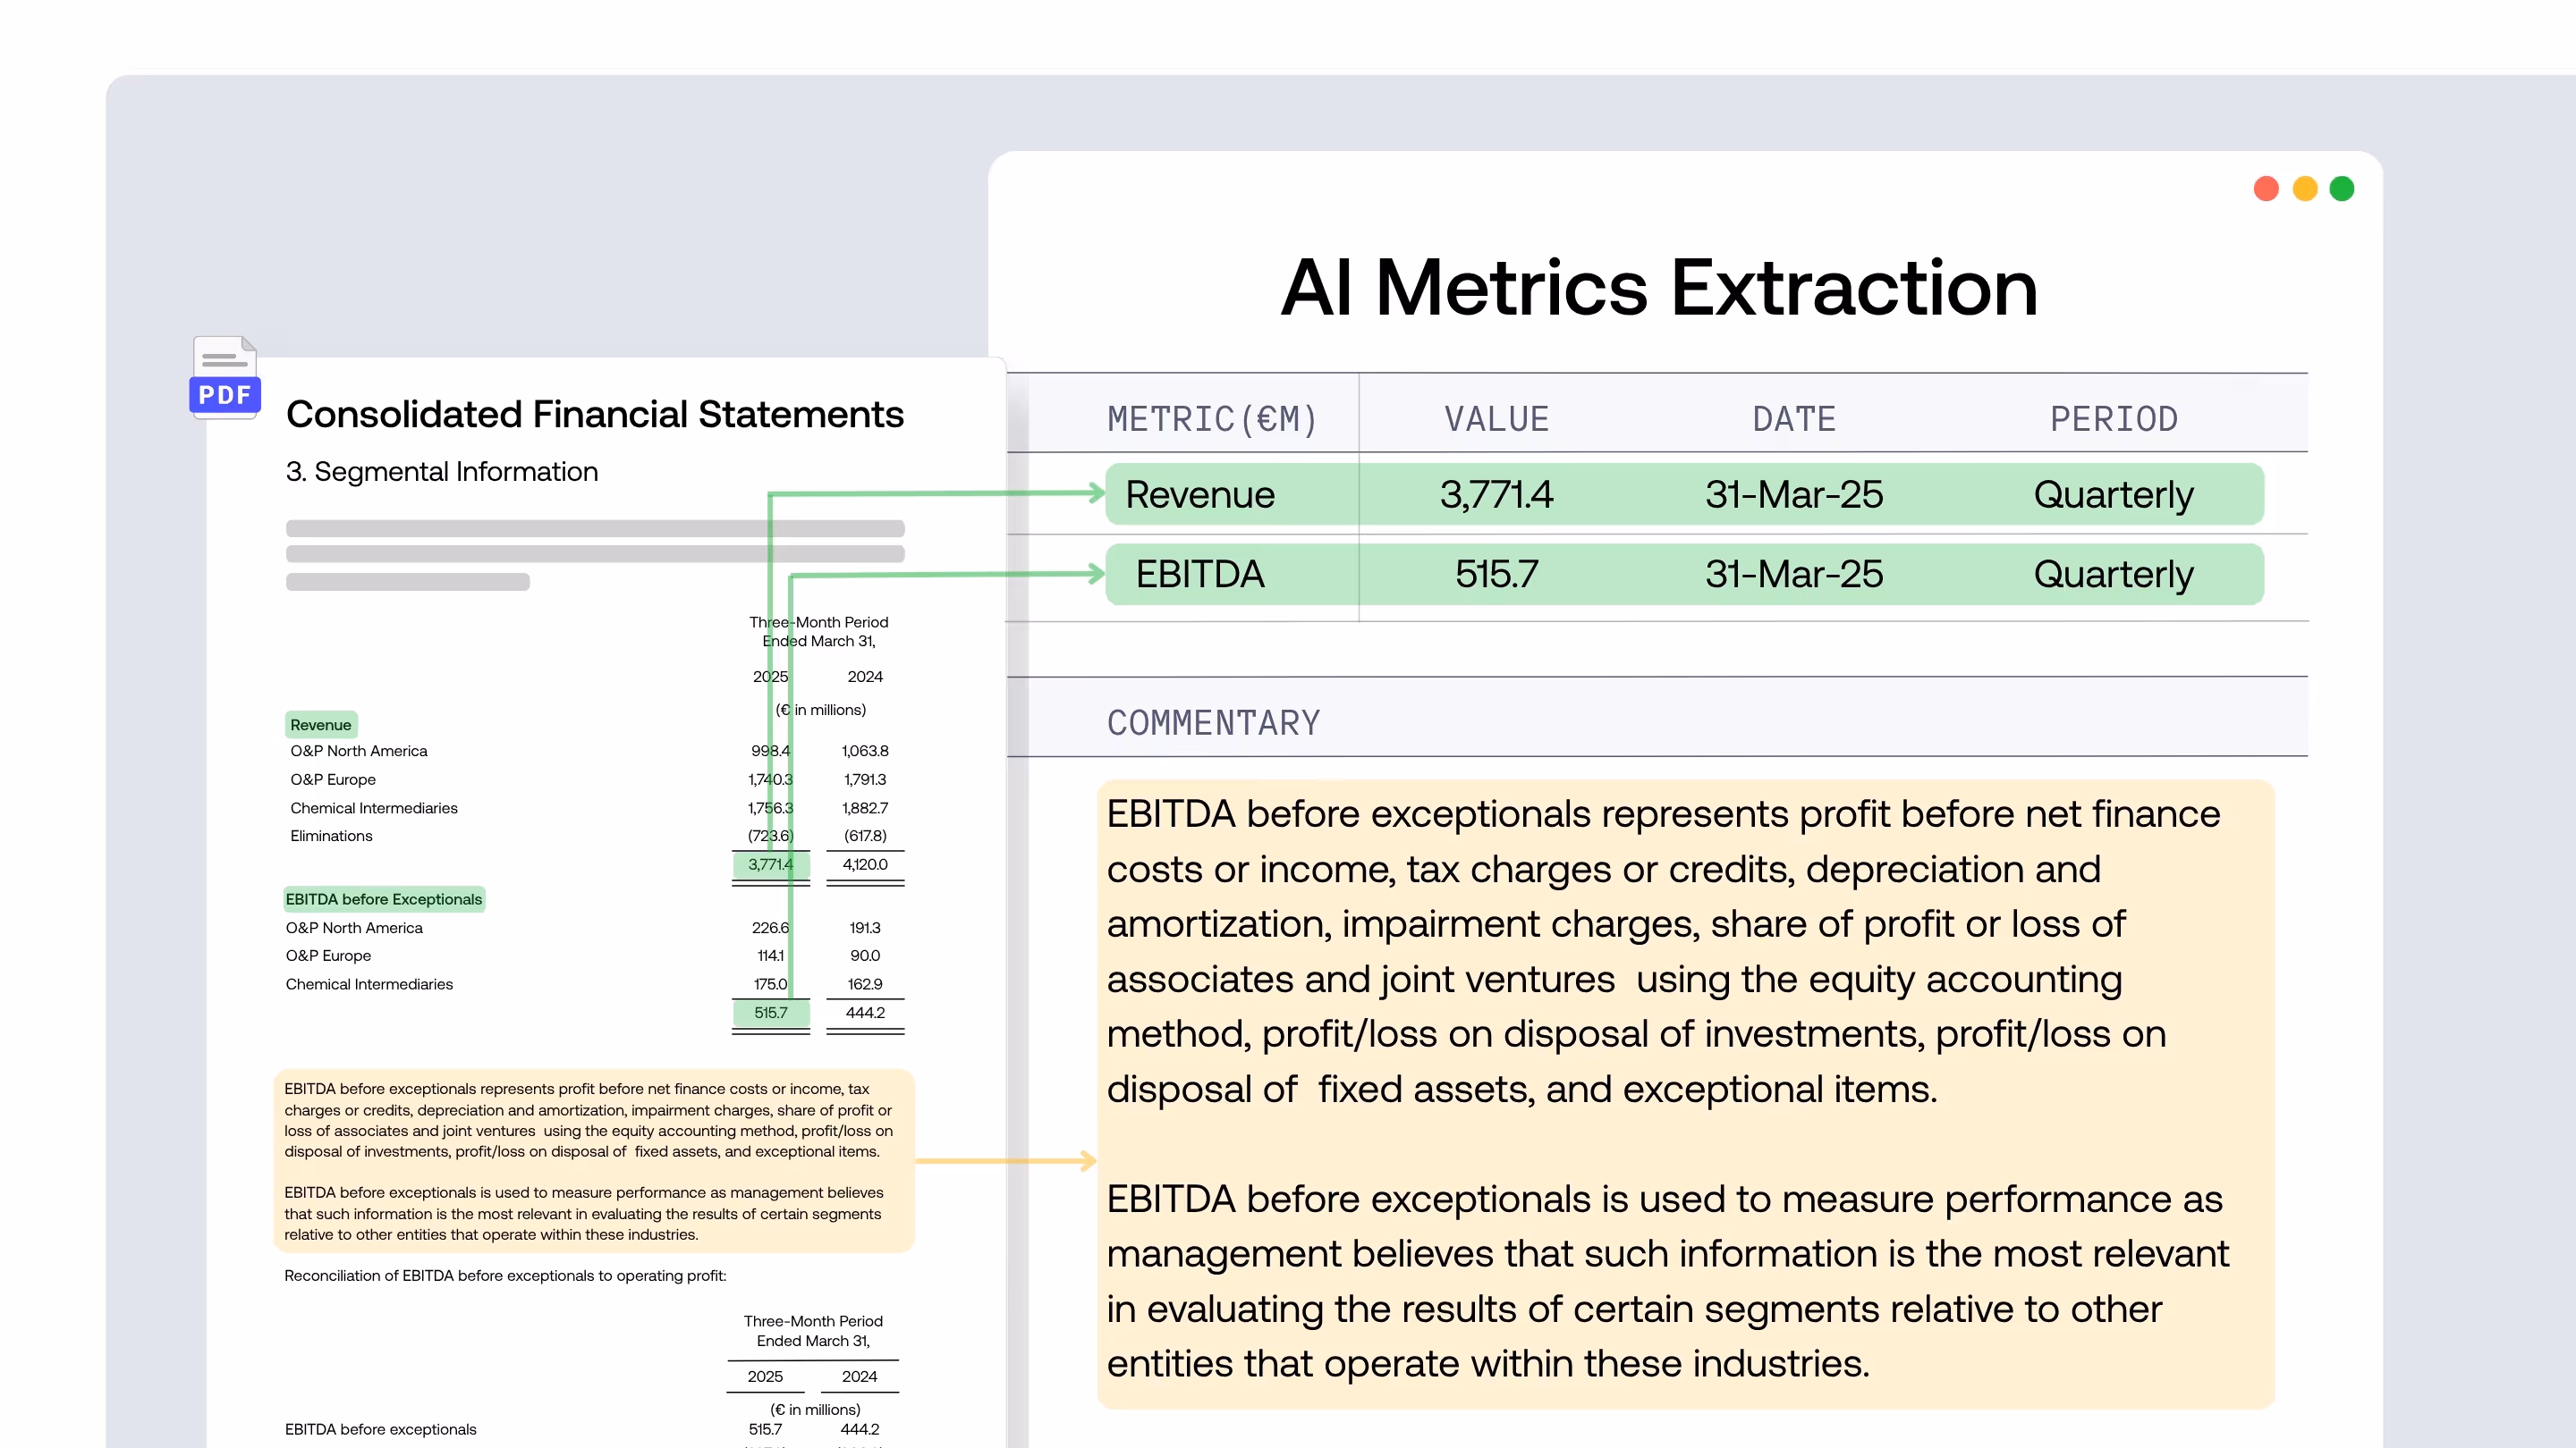2576x1448 pixels.
Task: Click EBITDA before exceptionals reconciliation row
Action: tap(581, 1430)
